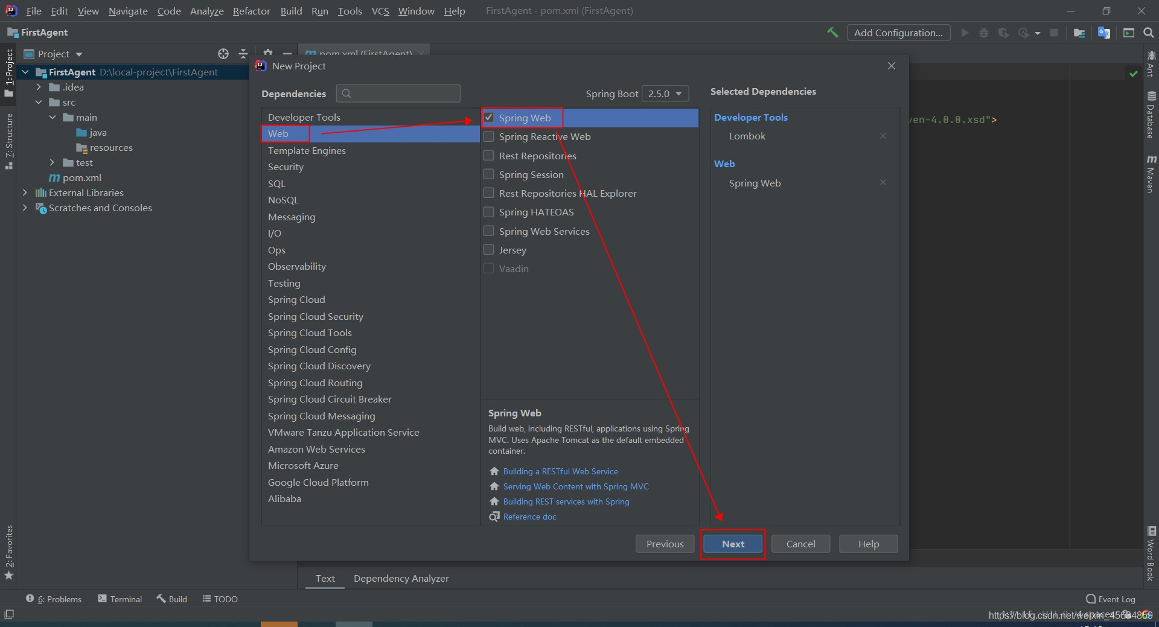This screenshot has width=1159, height=627.
Task: Check Rest Repositories HAL Explorer checkbox
Action: coord(489,193)
